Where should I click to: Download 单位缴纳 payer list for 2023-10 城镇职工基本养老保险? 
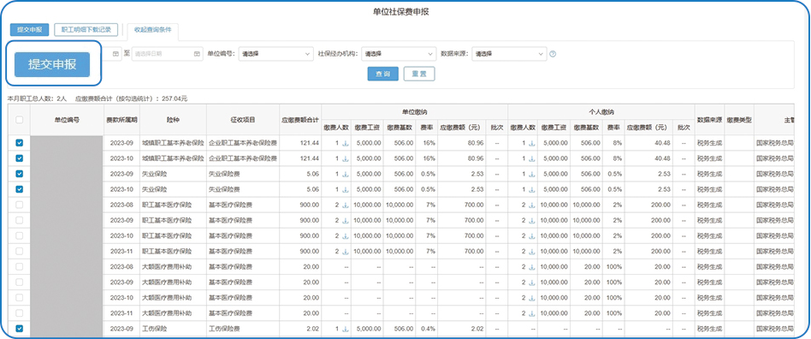pyautogui.click(x=346, y=159)
